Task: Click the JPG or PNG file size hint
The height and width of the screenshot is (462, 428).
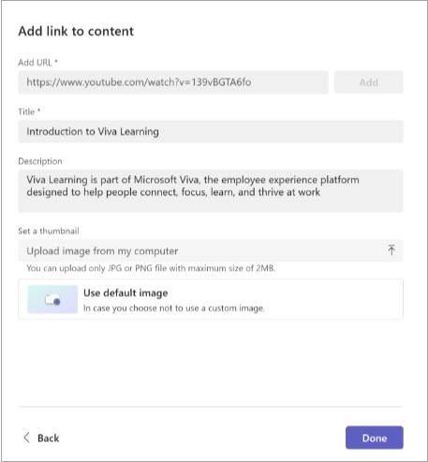Action: (151, 268)
